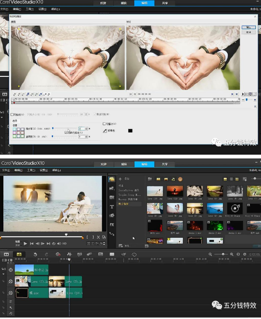The height and width of the screenshot is (319, 261).
Task: Collapse the library folder panel arrow
Action: point(147,246)
